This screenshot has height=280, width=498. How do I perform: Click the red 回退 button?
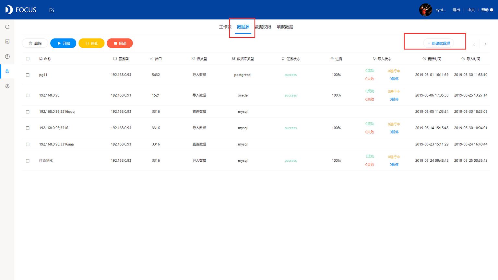pos(120,43)
